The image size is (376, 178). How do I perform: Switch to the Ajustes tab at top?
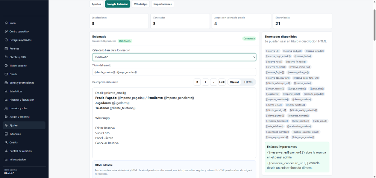[x=96, y=4]
